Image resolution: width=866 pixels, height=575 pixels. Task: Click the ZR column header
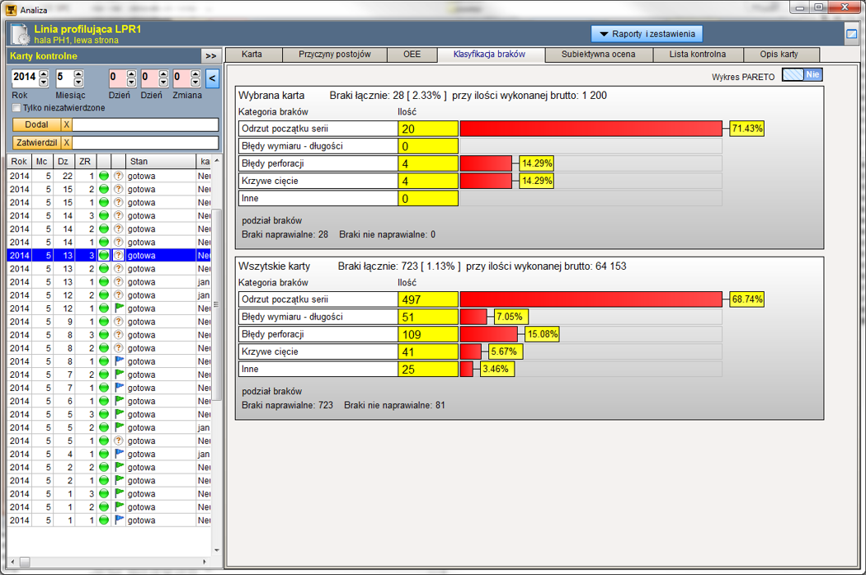pos(85,162)
